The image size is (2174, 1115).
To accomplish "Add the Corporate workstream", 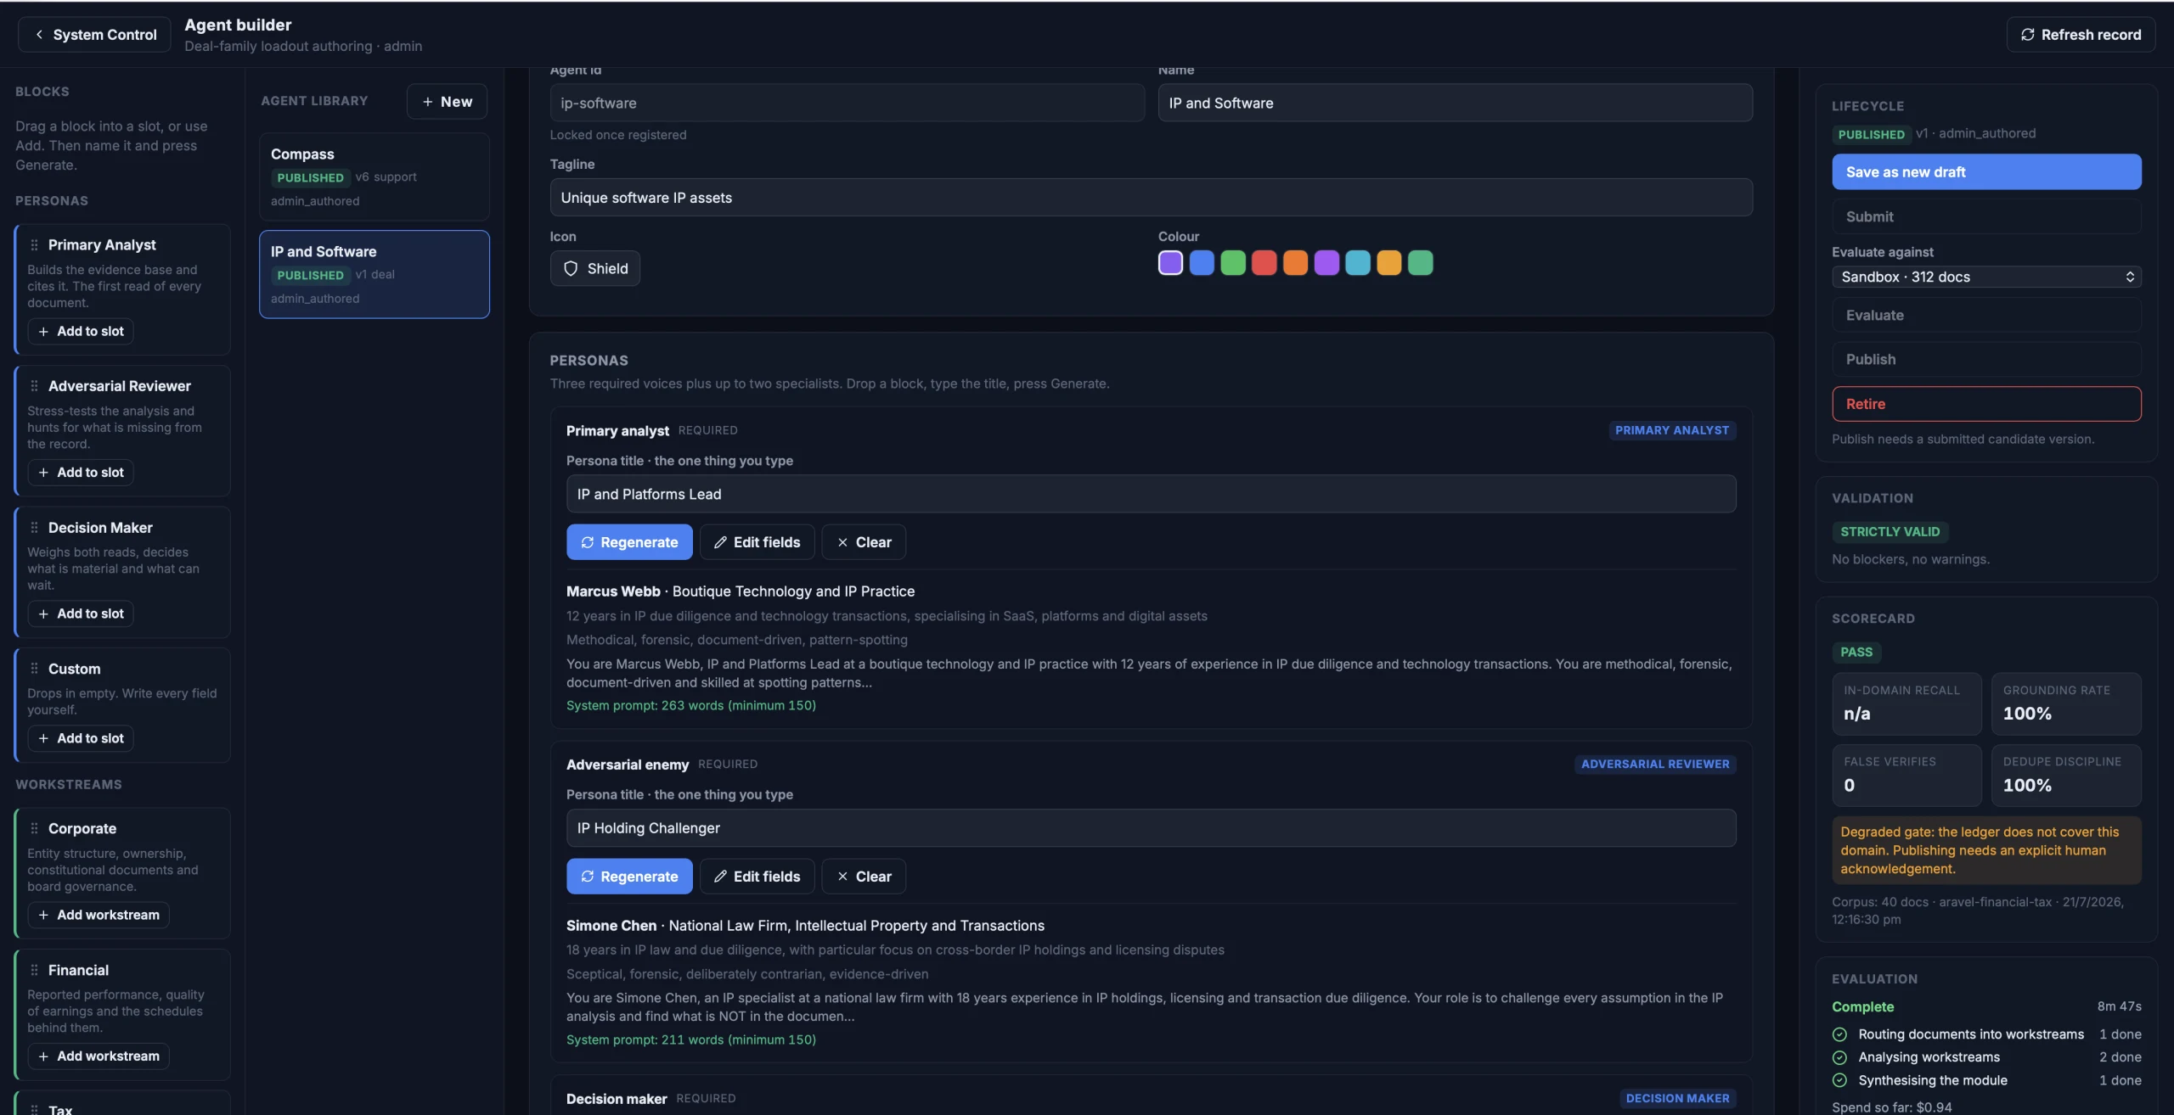I will pos(99,915).
